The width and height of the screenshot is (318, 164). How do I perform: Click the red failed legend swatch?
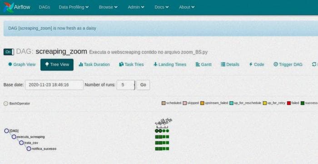click(289, 103)
